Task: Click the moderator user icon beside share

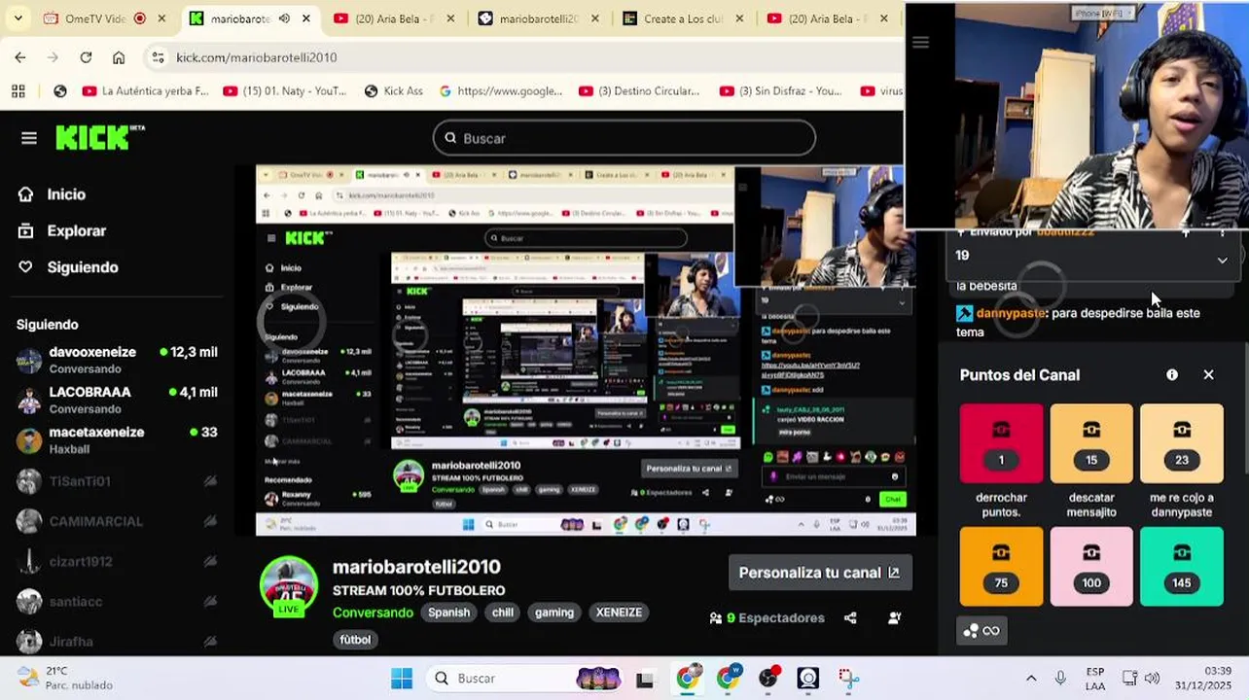Action: 895,617
